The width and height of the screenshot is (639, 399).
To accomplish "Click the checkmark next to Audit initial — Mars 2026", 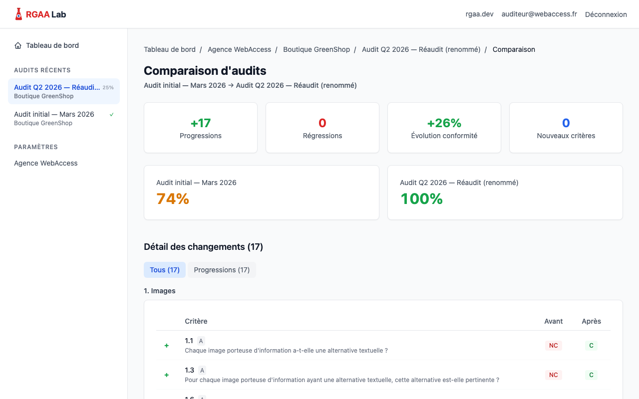I will click(x=112, y=114).
